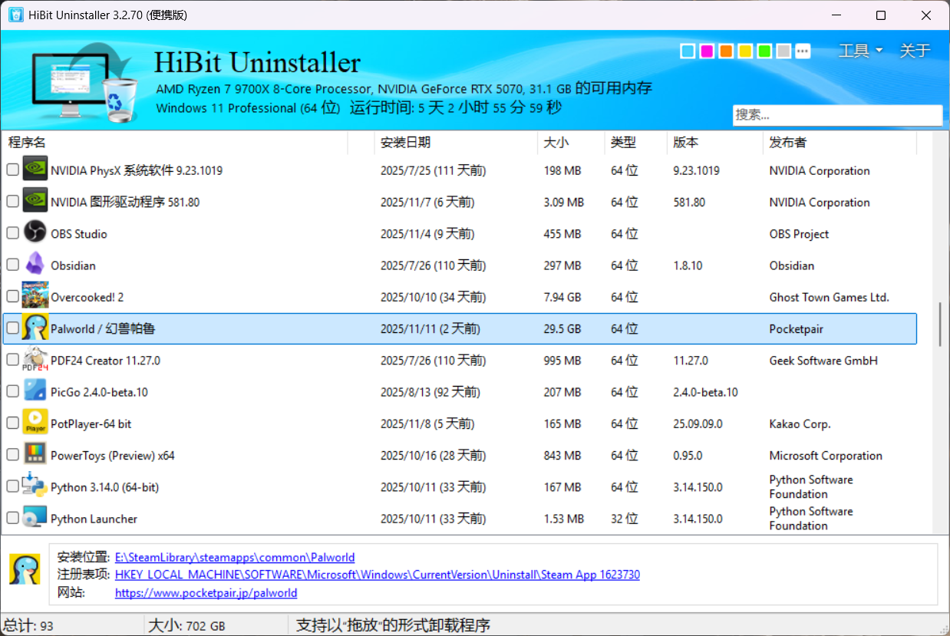Screen dimensions: 950x636
Task: Enable the Python Launcher checkbox
Action: (x=12, y=518)
